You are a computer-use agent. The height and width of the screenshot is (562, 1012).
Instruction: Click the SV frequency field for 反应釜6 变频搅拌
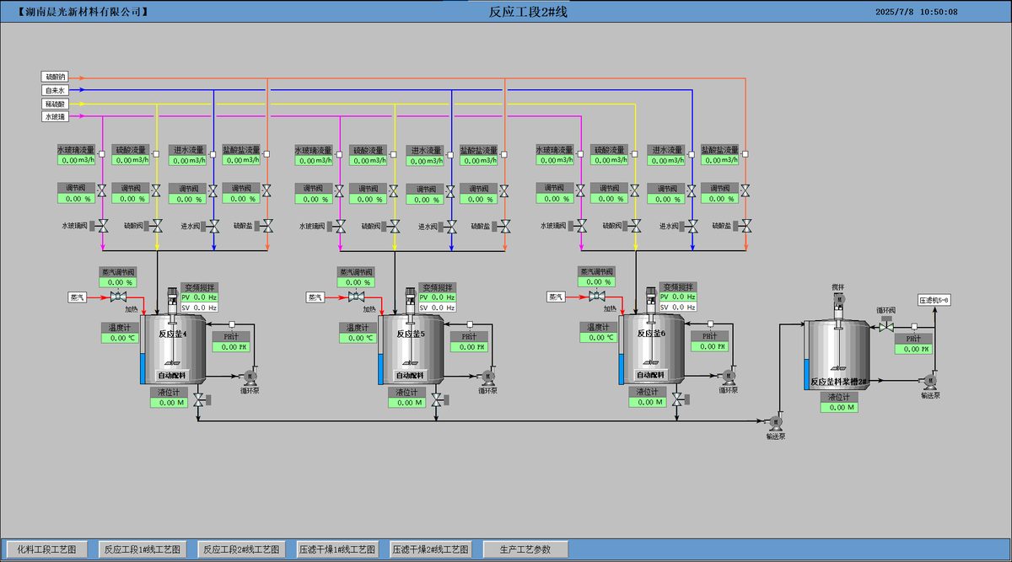(x=678, y=308)
